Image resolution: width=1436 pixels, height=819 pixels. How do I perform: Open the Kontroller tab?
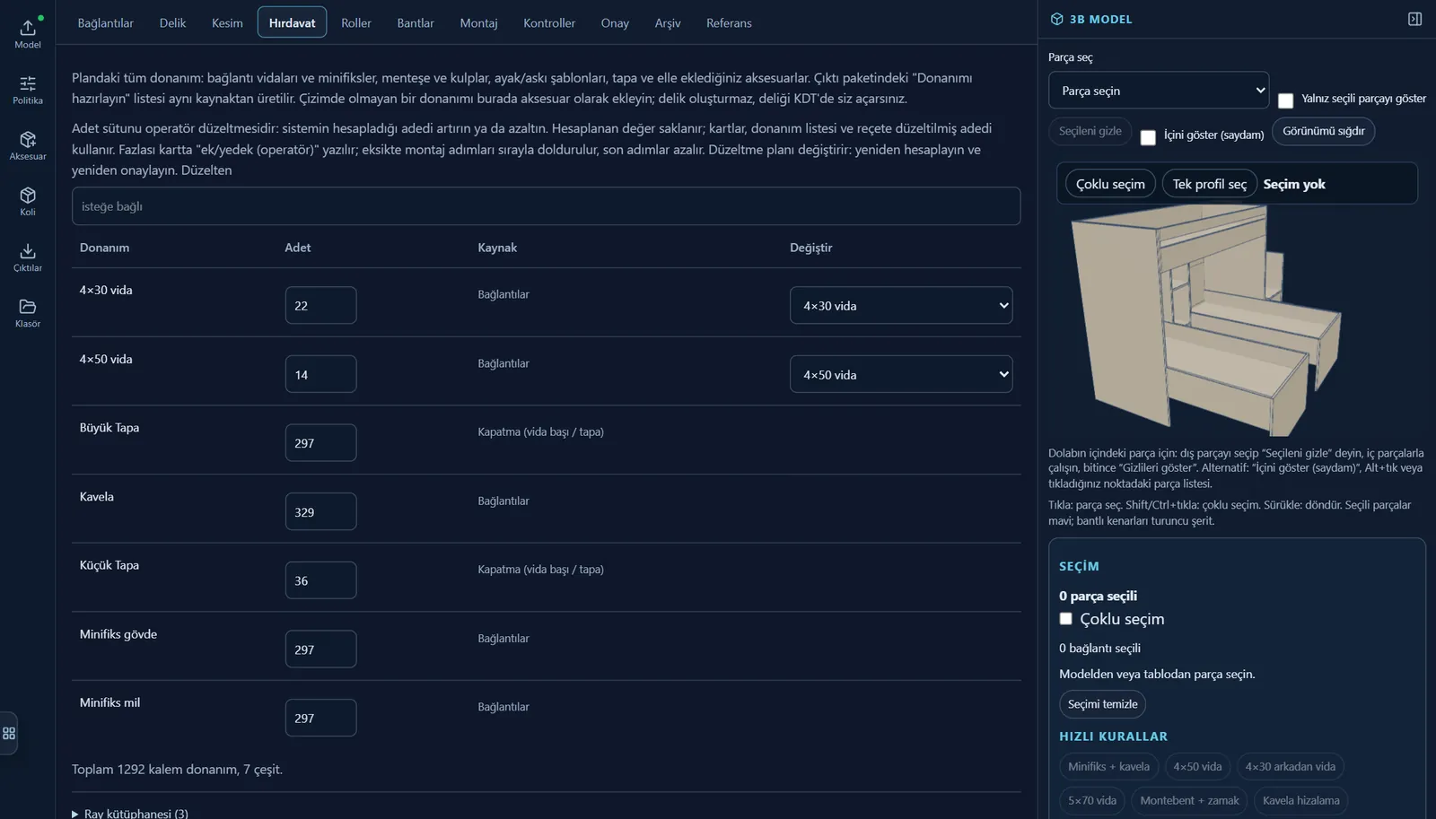pos(549,22)
